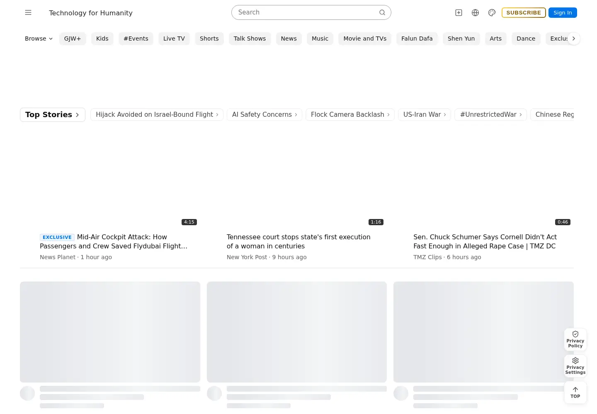Select the GJW+ category

point(73,39)
